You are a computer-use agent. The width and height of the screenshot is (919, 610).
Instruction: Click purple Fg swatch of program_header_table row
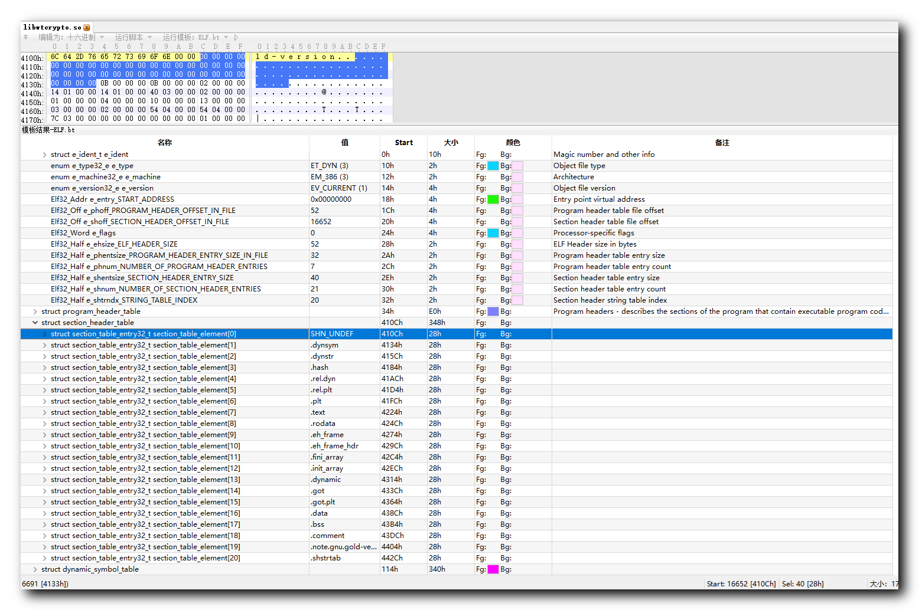pos(493,311)
